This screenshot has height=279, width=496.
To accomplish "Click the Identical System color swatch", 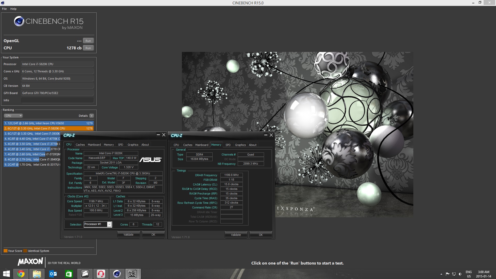I will (x=25, y=251).
